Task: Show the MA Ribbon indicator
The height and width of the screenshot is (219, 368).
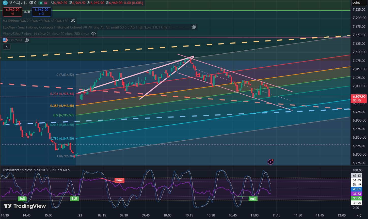Action: tap(73, 21)
